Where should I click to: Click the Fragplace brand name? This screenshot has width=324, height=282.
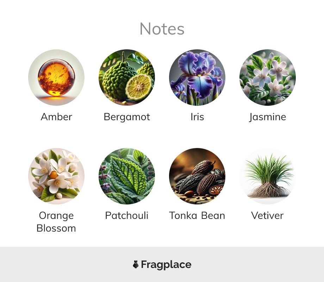(166, 265)
